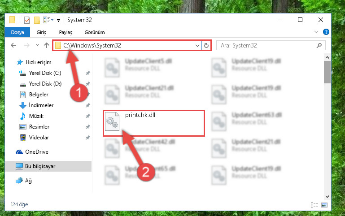
Task: Click the Properties checkmark icon in title bar
Action: (27, 20)
